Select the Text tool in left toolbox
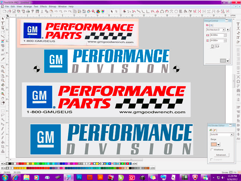Image resolution: width=241 pixels, height=181 pixels. coord(3,23)
